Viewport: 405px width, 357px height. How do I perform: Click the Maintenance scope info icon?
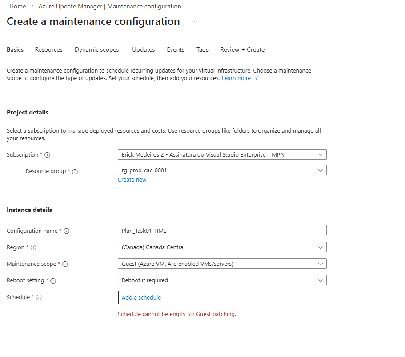[x=65, y=264]
